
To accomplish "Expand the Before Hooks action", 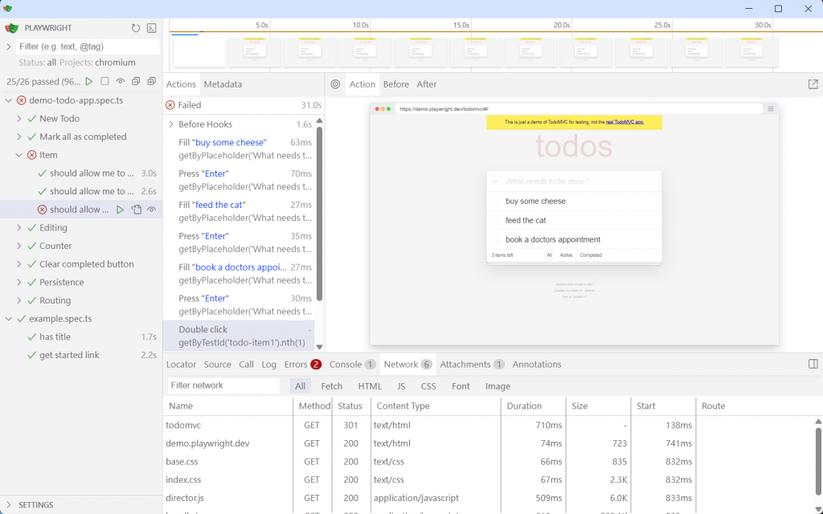I will (171, 124).
